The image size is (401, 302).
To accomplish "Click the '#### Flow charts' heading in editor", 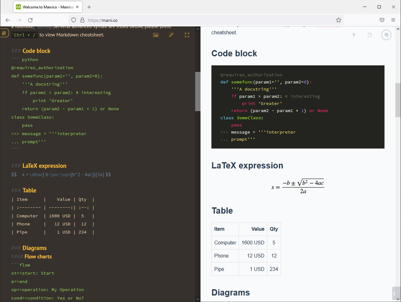I will click(31, 257).
